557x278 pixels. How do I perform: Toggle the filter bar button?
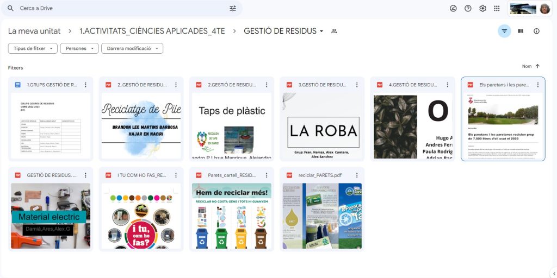click(504, 31)
